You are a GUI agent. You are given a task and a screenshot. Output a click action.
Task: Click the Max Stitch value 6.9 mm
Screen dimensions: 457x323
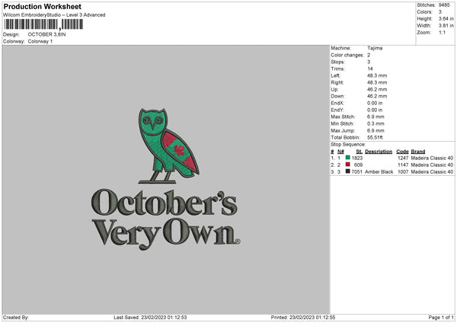pos(376,117)
